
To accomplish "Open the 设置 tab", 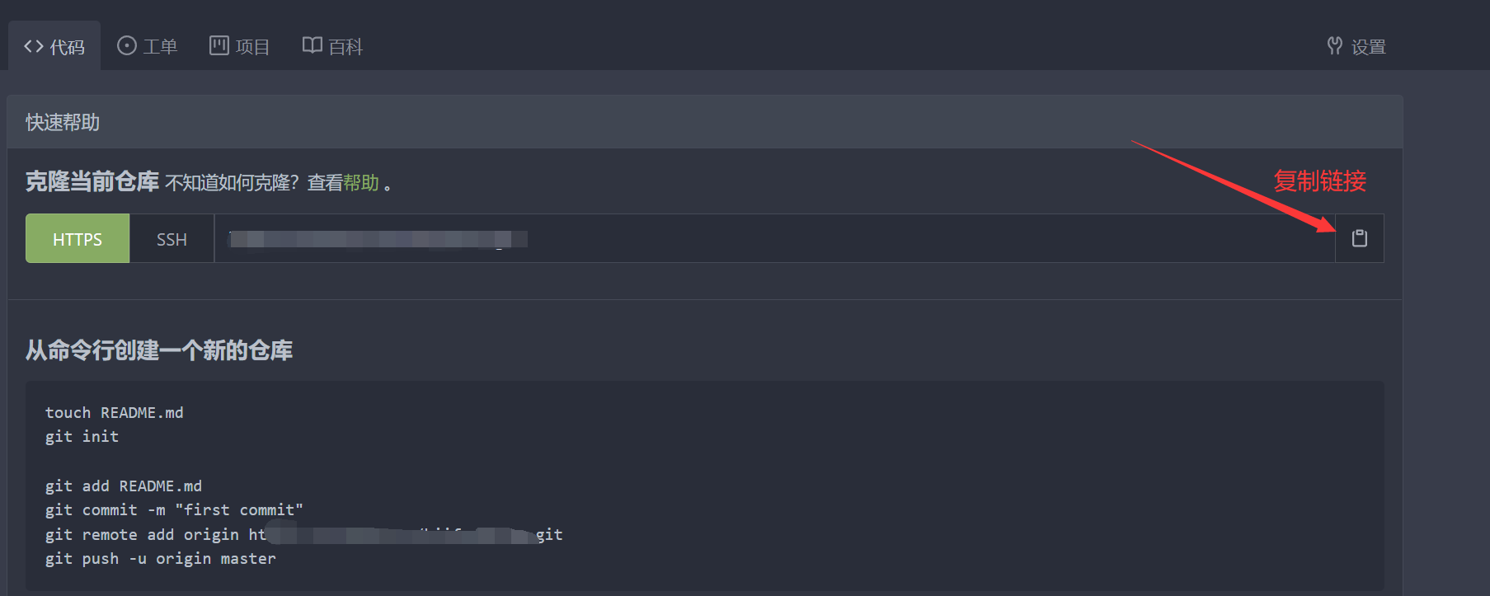I will click(x=1368, y=47).
